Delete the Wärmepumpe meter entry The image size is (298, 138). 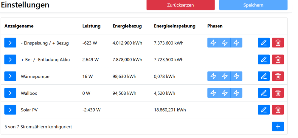278,76
